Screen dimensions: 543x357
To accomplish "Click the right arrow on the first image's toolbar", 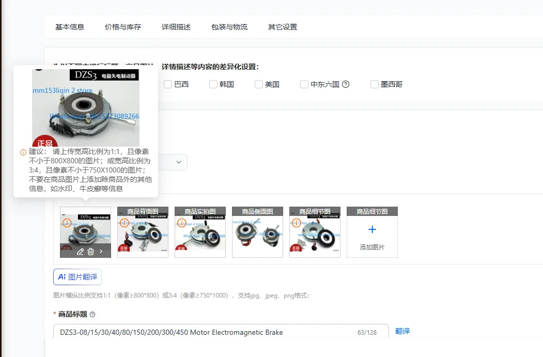I will pos(101,252).
